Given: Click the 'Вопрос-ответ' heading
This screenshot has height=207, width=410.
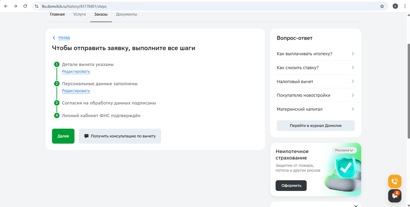Looking at the screenshot, I should click(295, 38).
